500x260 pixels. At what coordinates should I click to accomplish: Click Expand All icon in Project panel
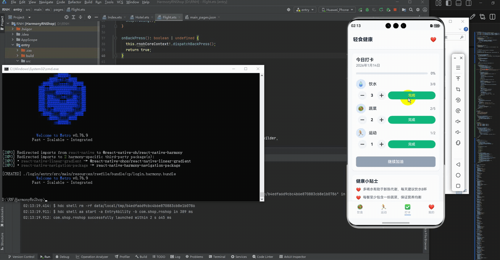[74, 17]
